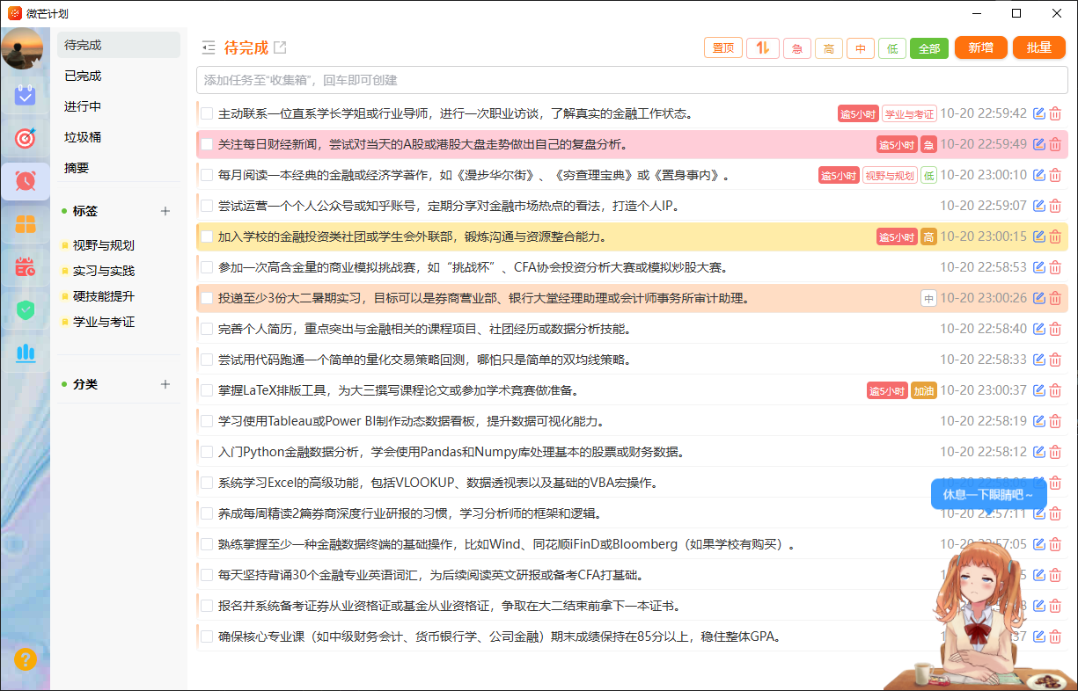Filter by tag 学业与考证
The width and height of the screenshot is (1078, 691).
[103, 322]
